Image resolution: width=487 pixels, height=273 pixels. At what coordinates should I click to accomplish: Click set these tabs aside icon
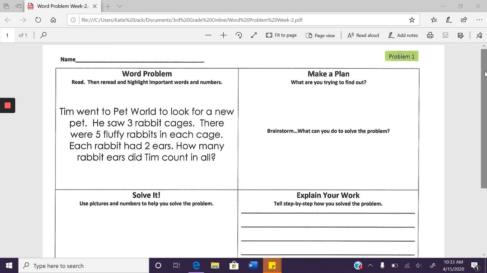tap(18, 6)
